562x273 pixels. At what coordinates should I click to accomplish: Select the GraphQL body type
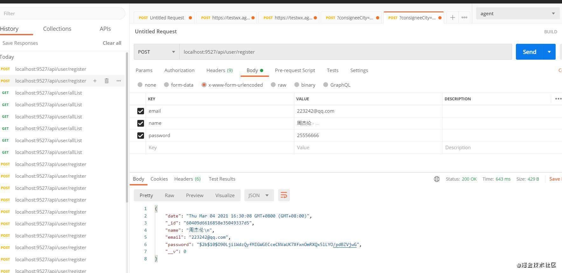[337, 85]
